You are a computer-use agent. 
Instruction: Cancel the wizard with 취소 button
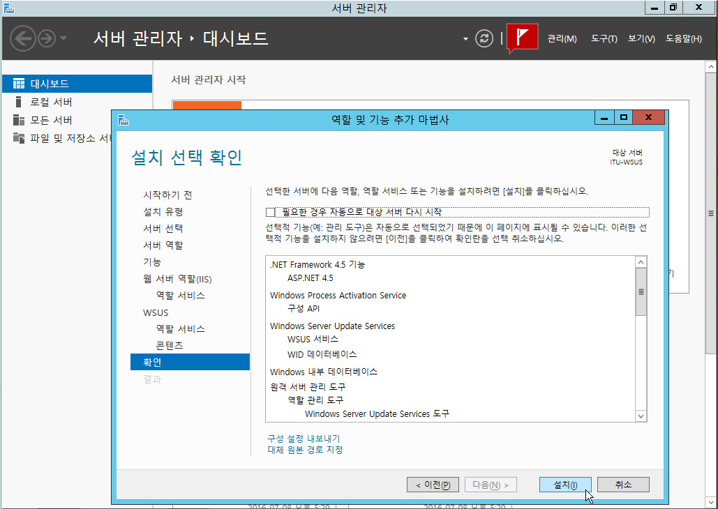click(x=623, y=485)
